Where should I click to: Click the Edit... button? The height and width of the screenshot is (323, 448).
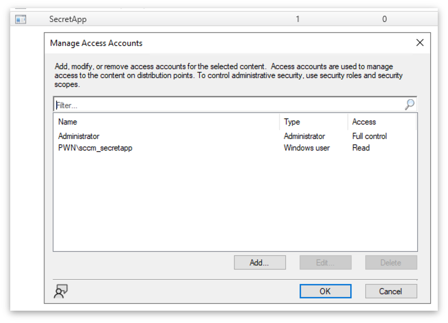pyautogui.click(x=325, y=262)
